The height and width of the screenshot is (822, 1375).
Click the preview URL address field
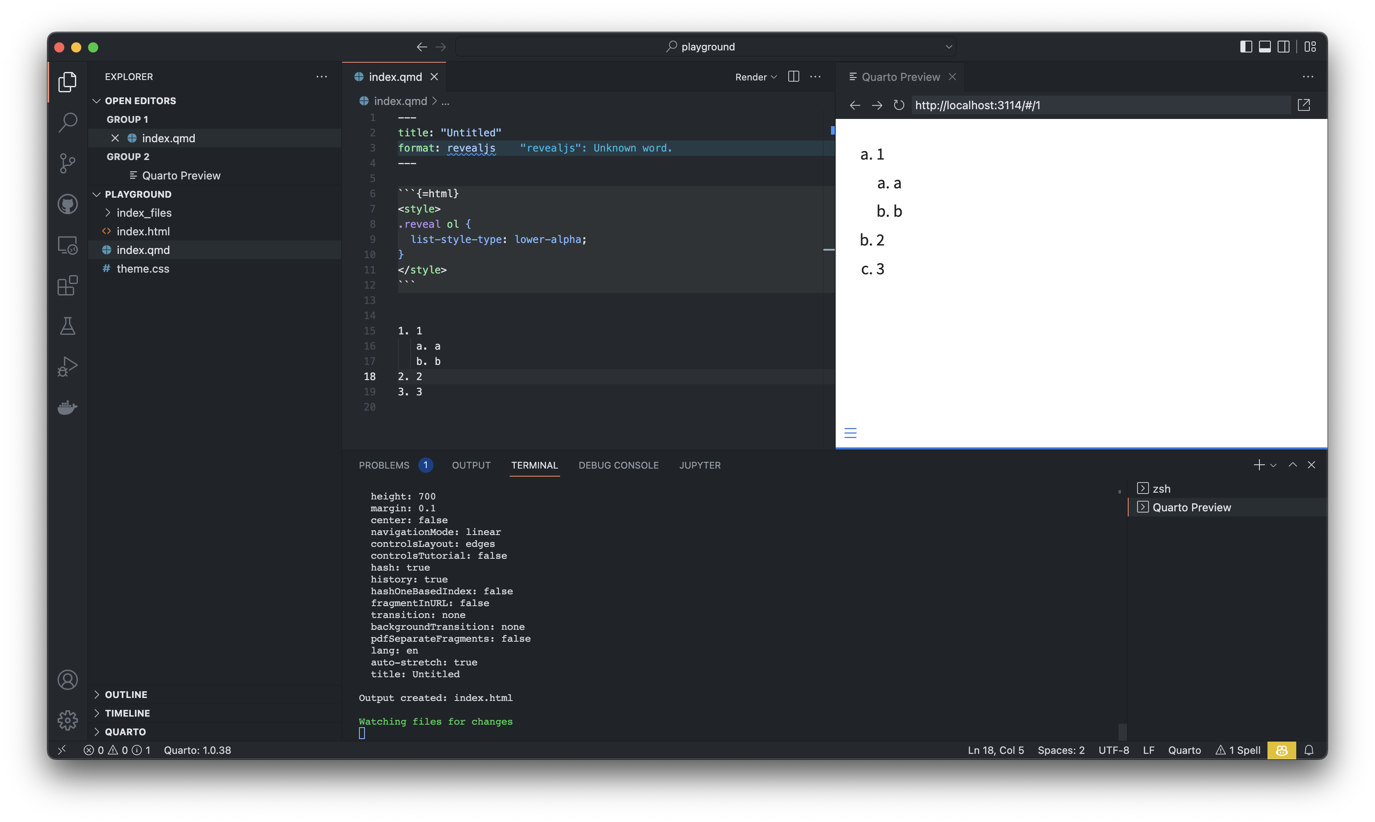pyautogui.click(x=1101, y=105)
